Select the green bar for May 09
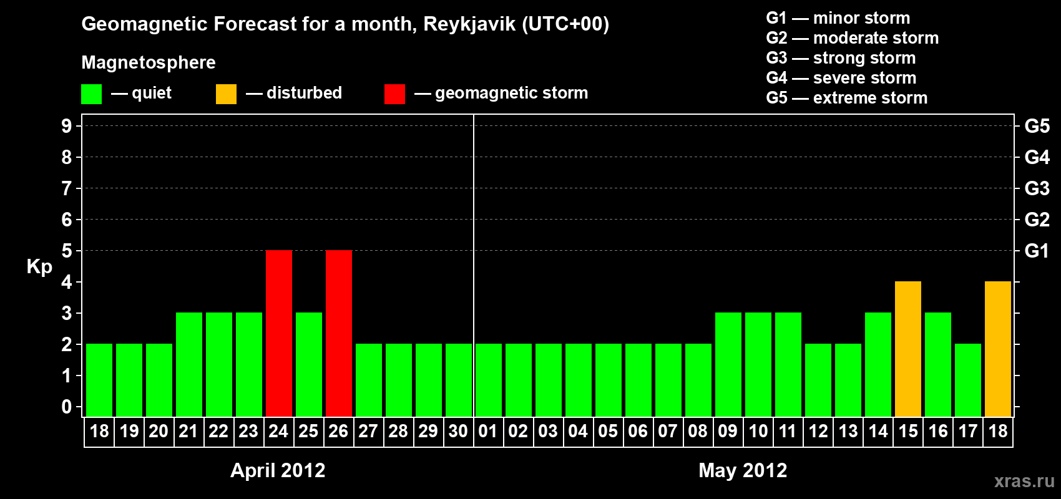This screenshot has width=1061, height=499. pos(728,364)
